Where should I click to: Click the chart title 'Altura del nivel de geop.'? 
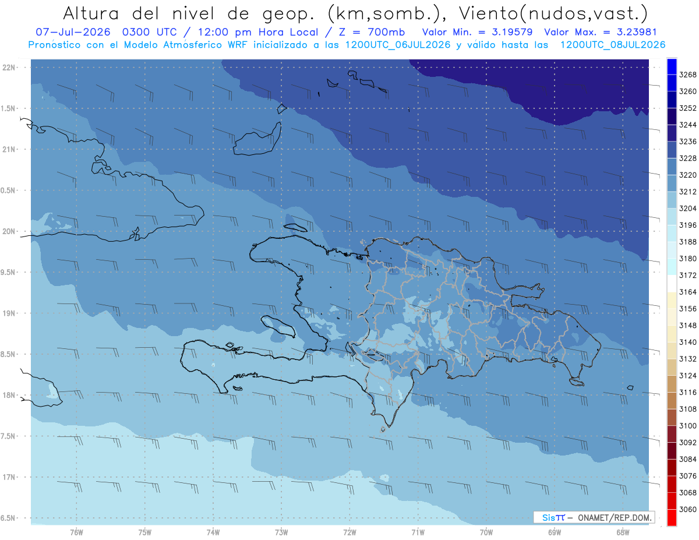189,13
